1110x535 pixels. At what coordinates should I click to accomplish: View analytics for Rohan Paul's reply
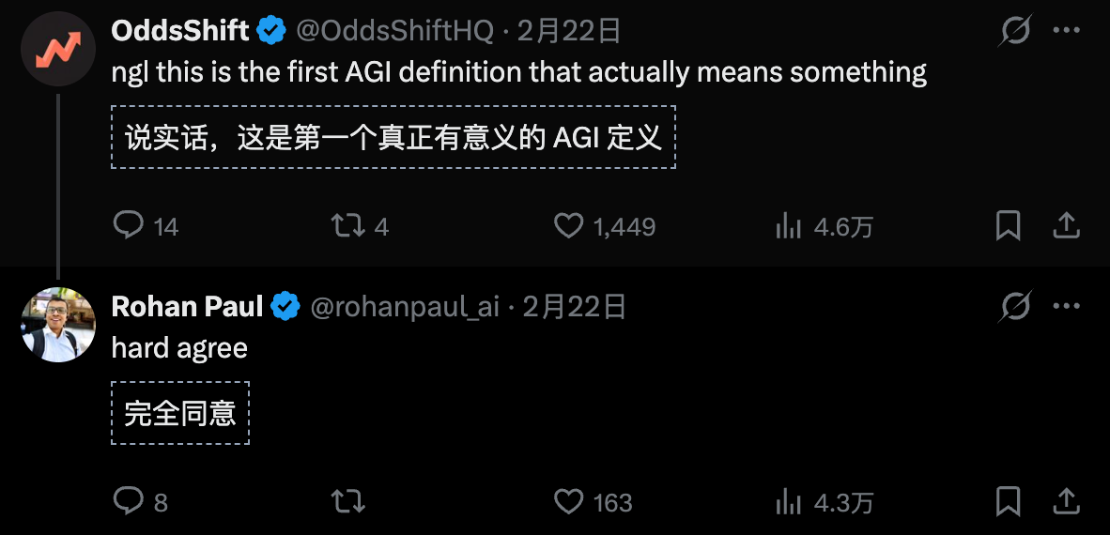(x=786, y=501)
